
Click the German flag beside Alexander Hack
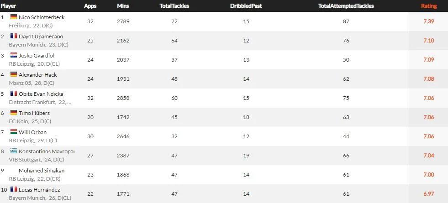[13, 74]
